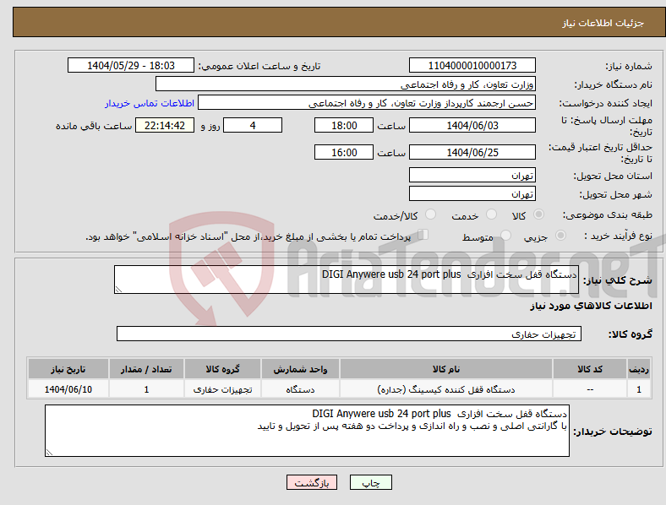Click the تعداد / مقدار column header

[146, 369]
